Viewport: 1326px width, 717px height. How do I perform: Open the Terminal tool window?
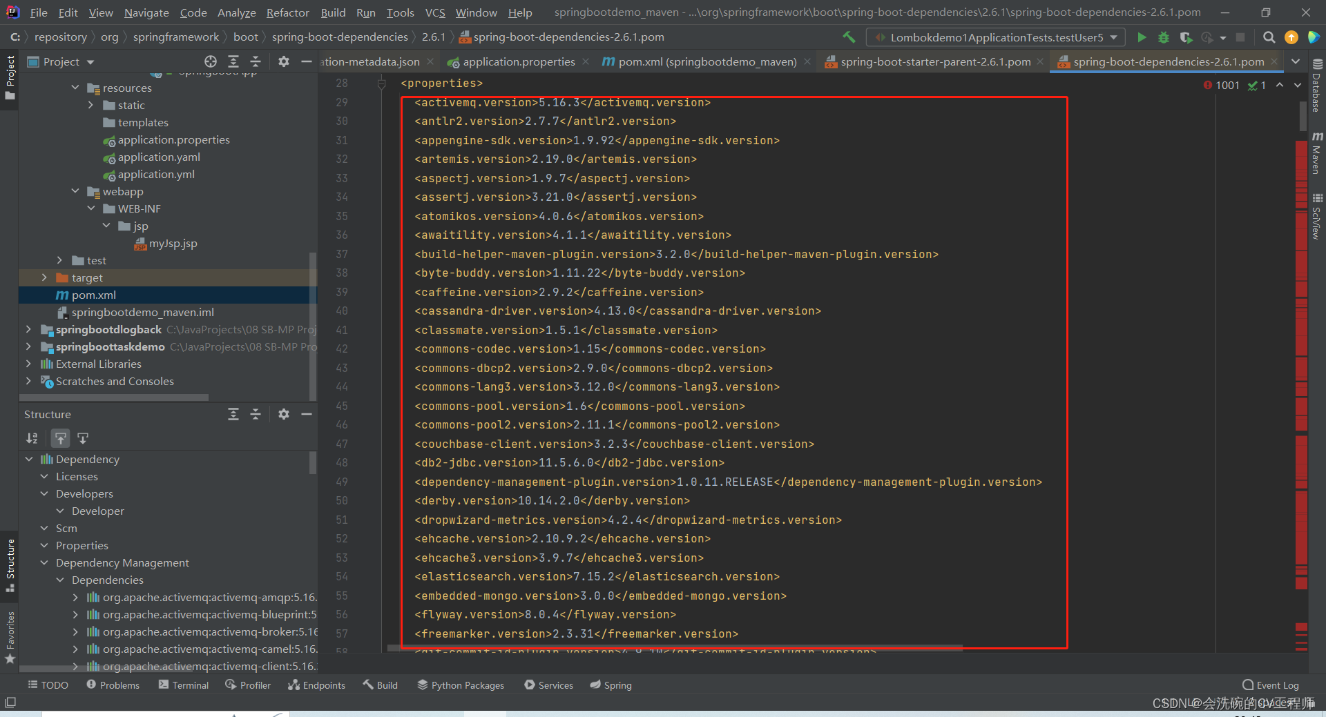click(184, 685)
